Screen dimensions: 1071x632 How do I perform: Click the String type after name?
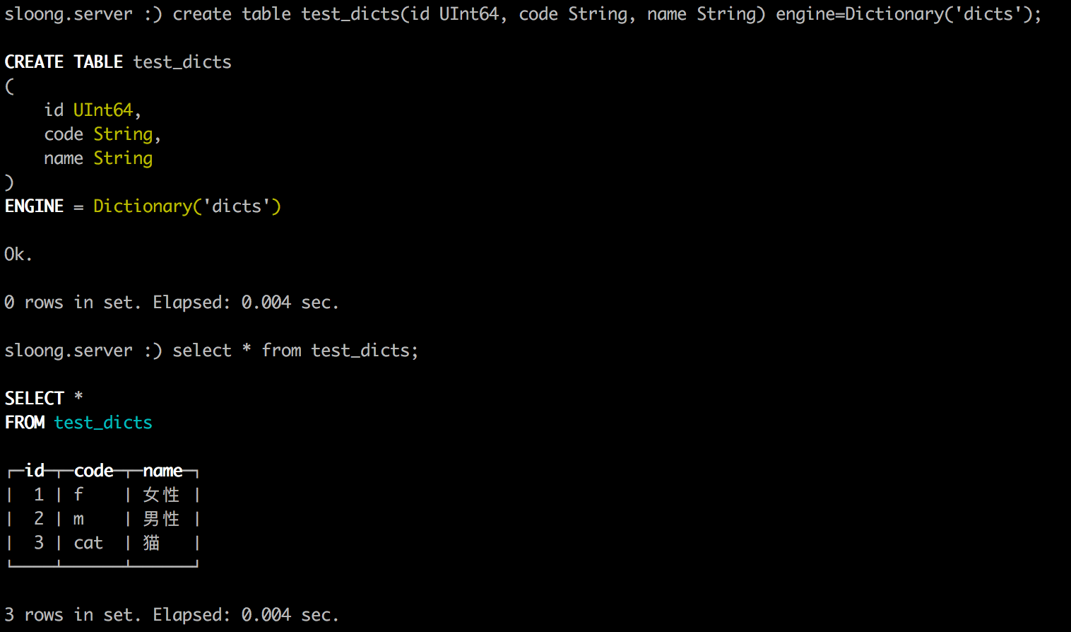pyautogui.click(x=123, y=158)
